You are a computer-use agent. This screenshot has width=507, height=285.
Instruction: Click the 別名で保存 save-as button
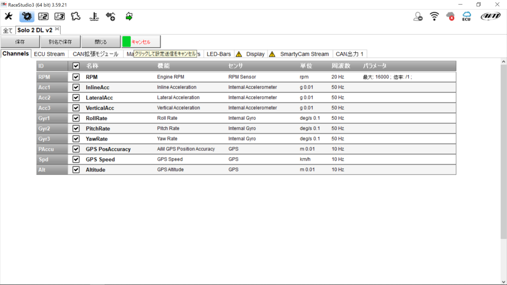click(60, 42)
